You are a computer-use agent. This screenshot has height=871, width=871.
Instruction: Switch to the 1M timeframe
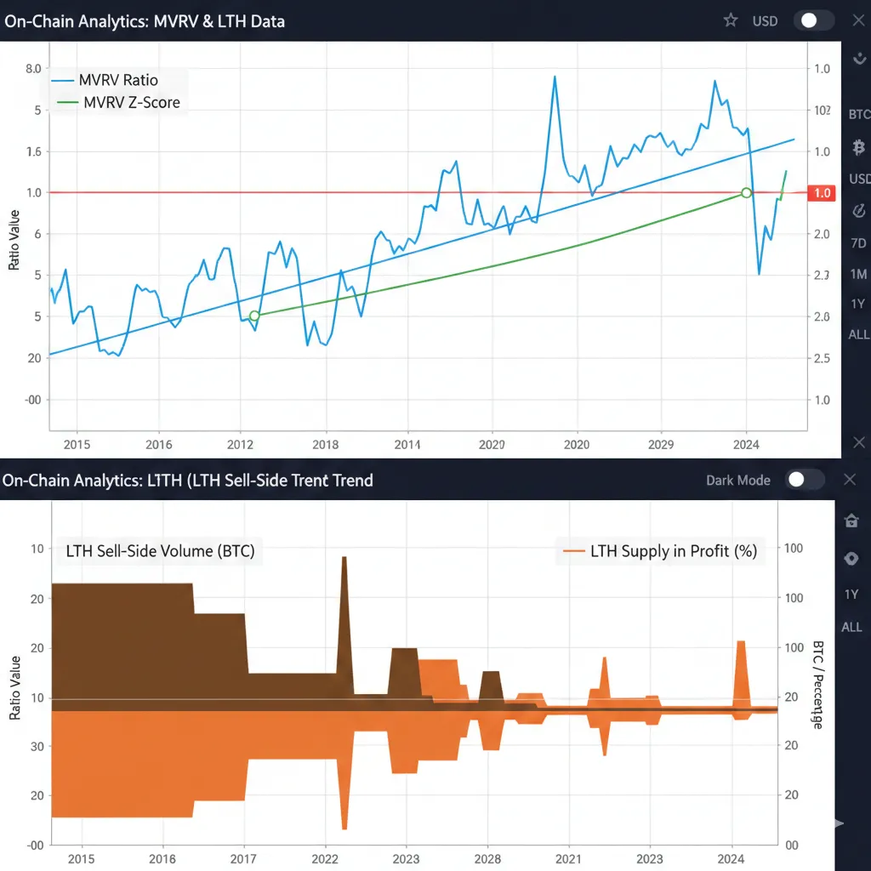pos(857,273)
